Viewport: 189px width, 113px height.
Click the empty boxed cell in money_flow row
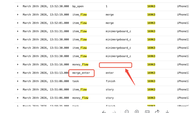pos(115,65)
